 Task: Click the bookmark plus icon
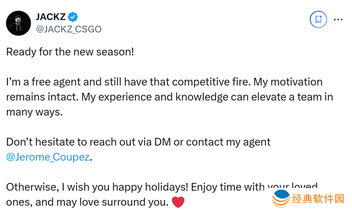click(318, 19)
